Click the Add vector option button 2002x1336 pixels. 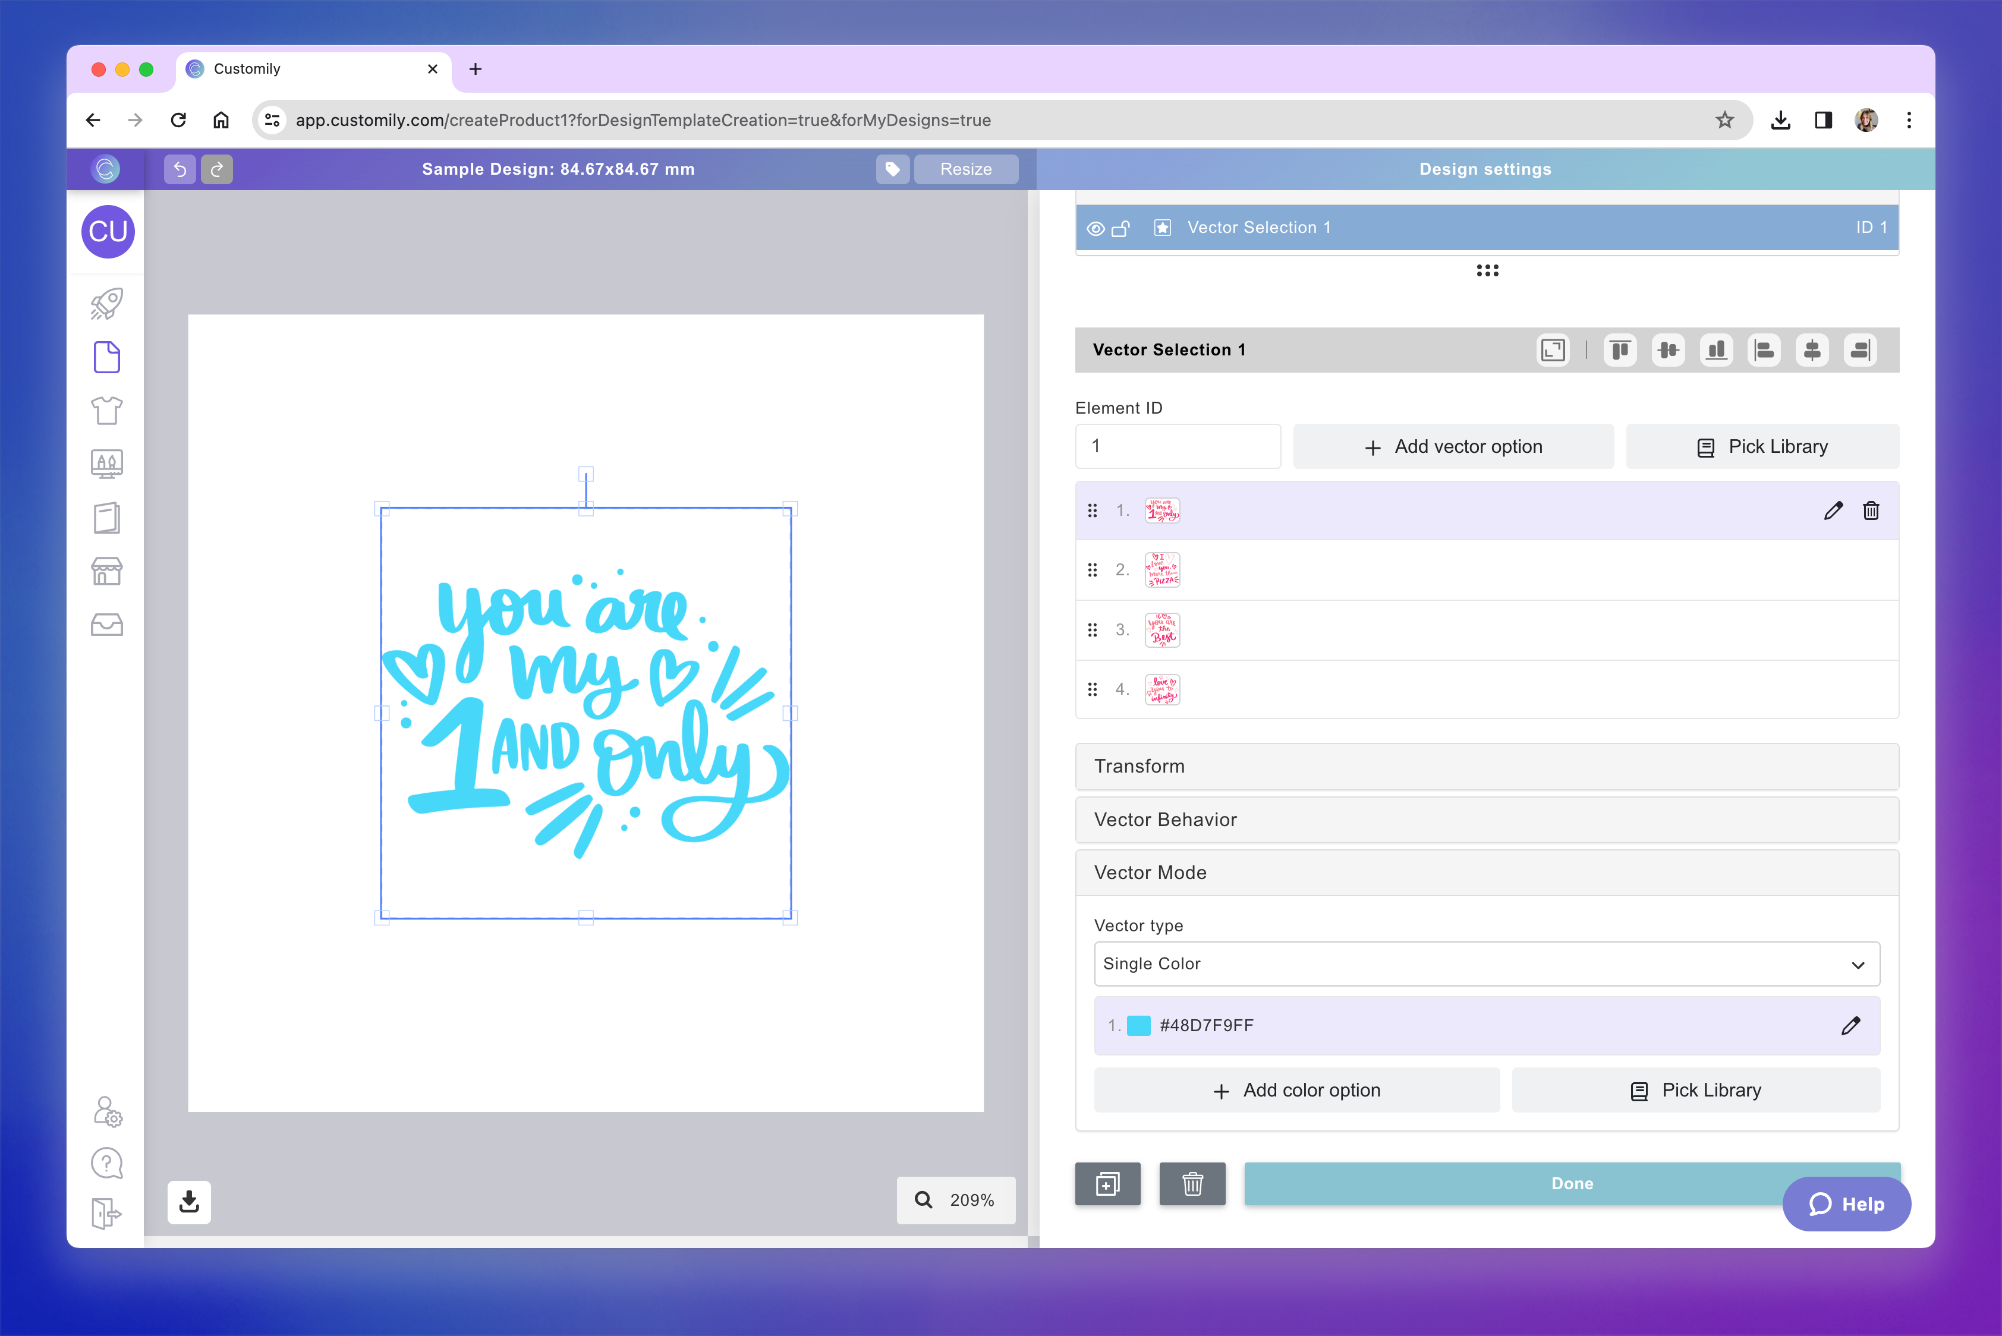point(1453,446)
